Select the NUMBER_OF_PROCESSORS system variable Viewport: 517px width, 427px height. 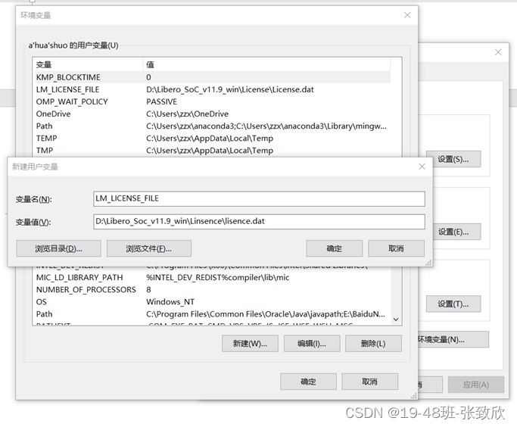213,289
